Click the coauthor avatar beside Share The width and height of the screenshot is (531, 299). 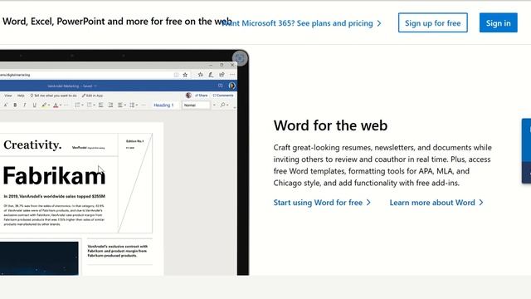[188, 96]
